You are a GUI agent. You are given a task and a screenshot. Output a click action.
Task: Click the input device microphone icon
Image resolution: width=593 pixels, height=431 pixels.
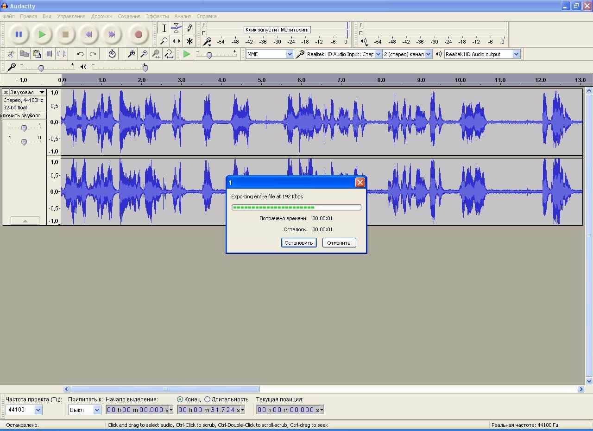[300, 54]
